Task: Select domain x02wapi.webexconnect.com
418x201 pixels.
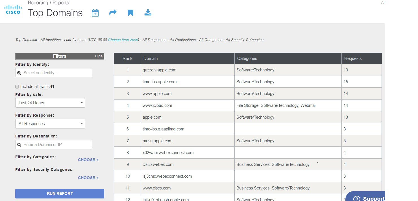Action: tap(168, 153)
